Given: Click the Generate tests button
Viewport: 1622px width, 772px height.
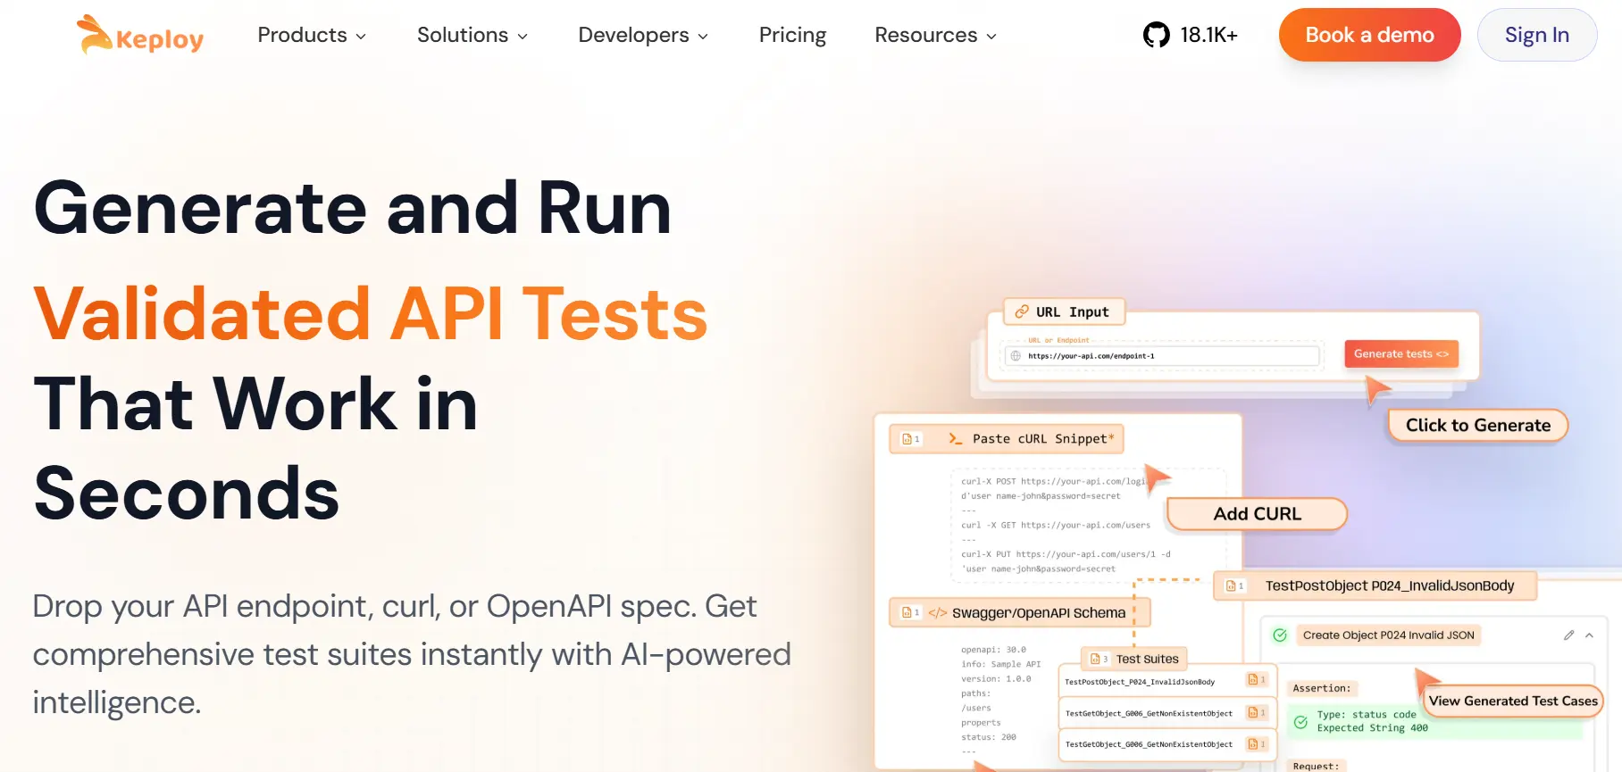Looking at the screenshot, I should [1401, 353].
